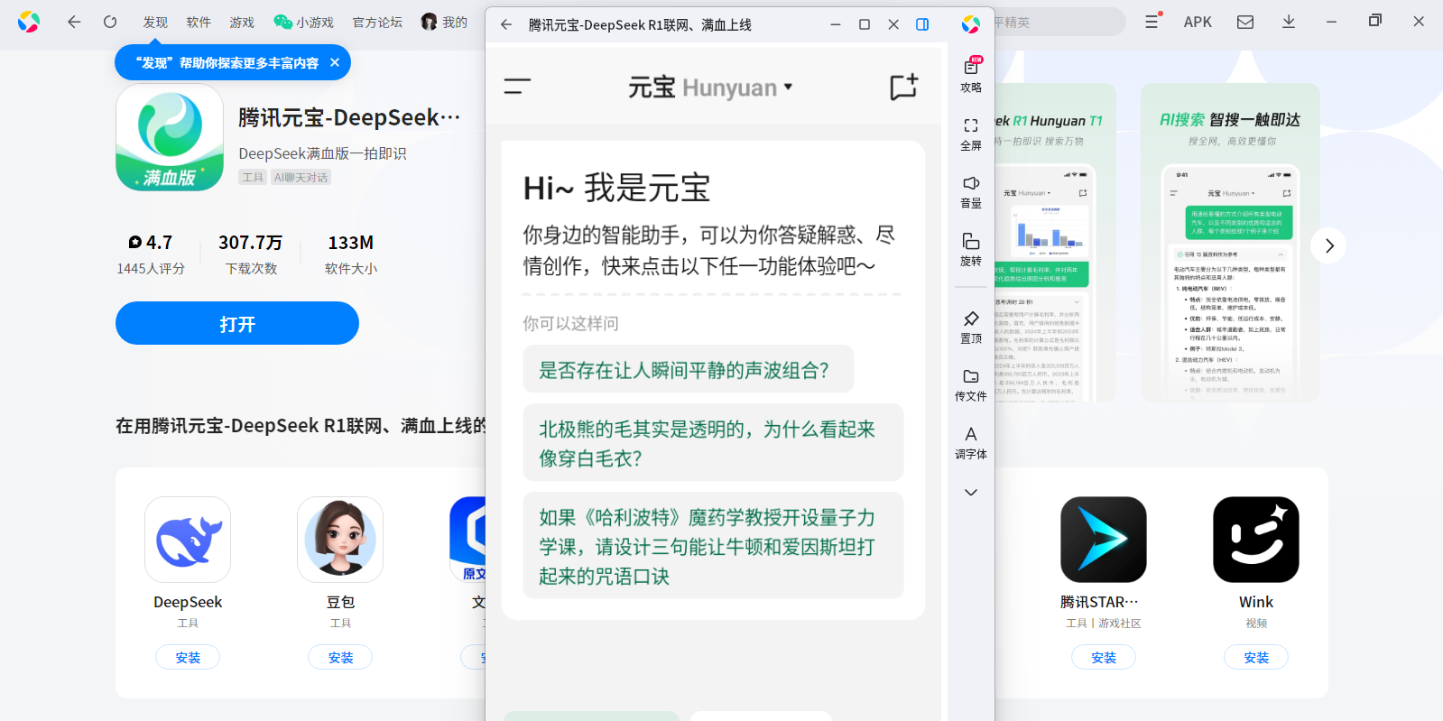Open the 游戏 tab
The width and height of the screenshot is (1443, 721).
[x=242, y=22]
